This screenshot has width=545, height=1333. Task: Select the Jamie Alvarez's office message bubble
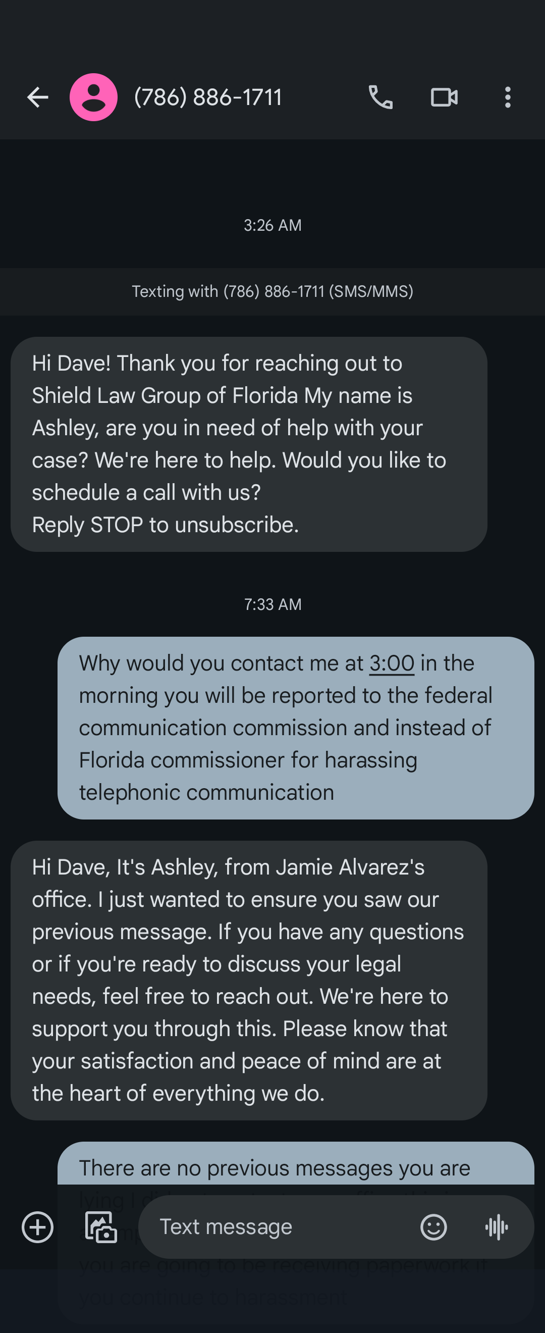[x=248, y=980]
